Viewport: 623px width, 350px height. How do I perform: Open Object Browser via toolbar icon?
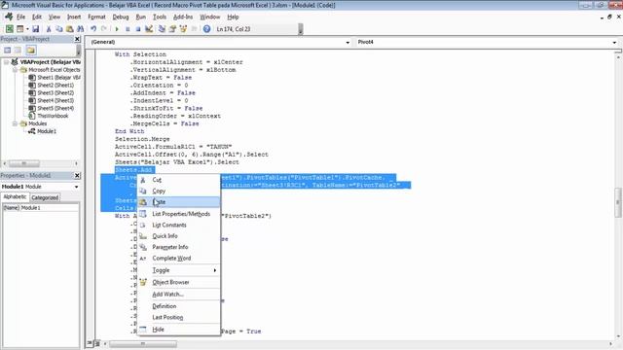point(183,29)
